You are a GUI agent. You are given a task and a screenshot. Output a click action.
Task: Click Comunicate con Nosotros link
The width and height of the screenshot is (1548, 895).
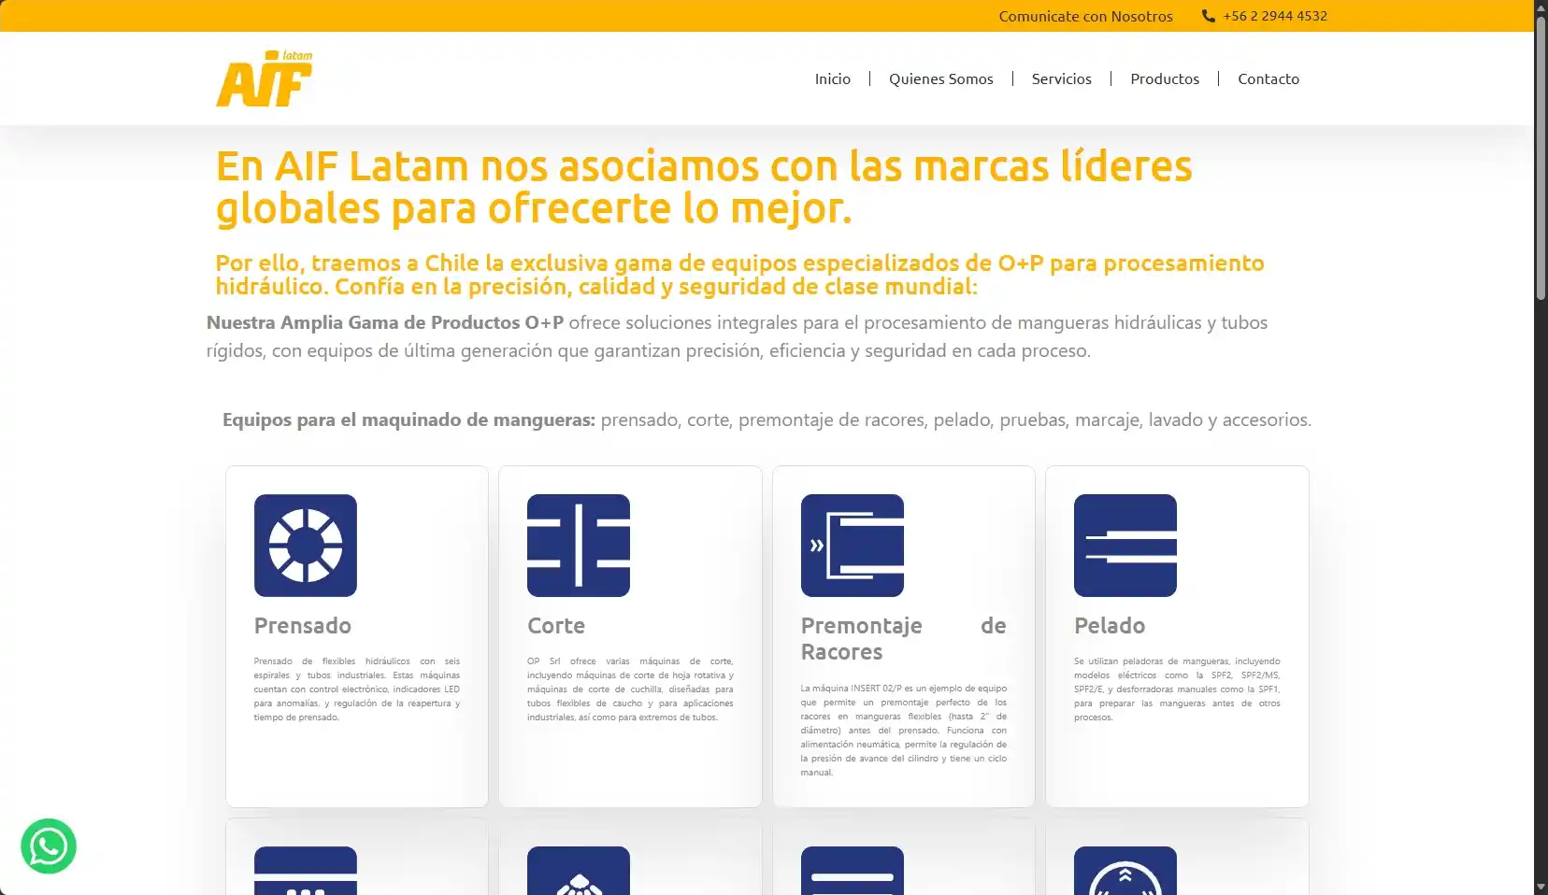[1085, 16]
